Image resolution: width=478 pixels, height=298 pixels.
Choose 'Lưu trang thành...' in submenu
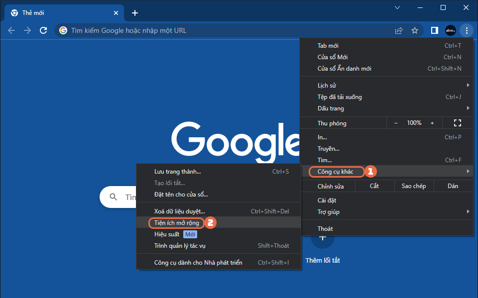click(x=218, y=172)
